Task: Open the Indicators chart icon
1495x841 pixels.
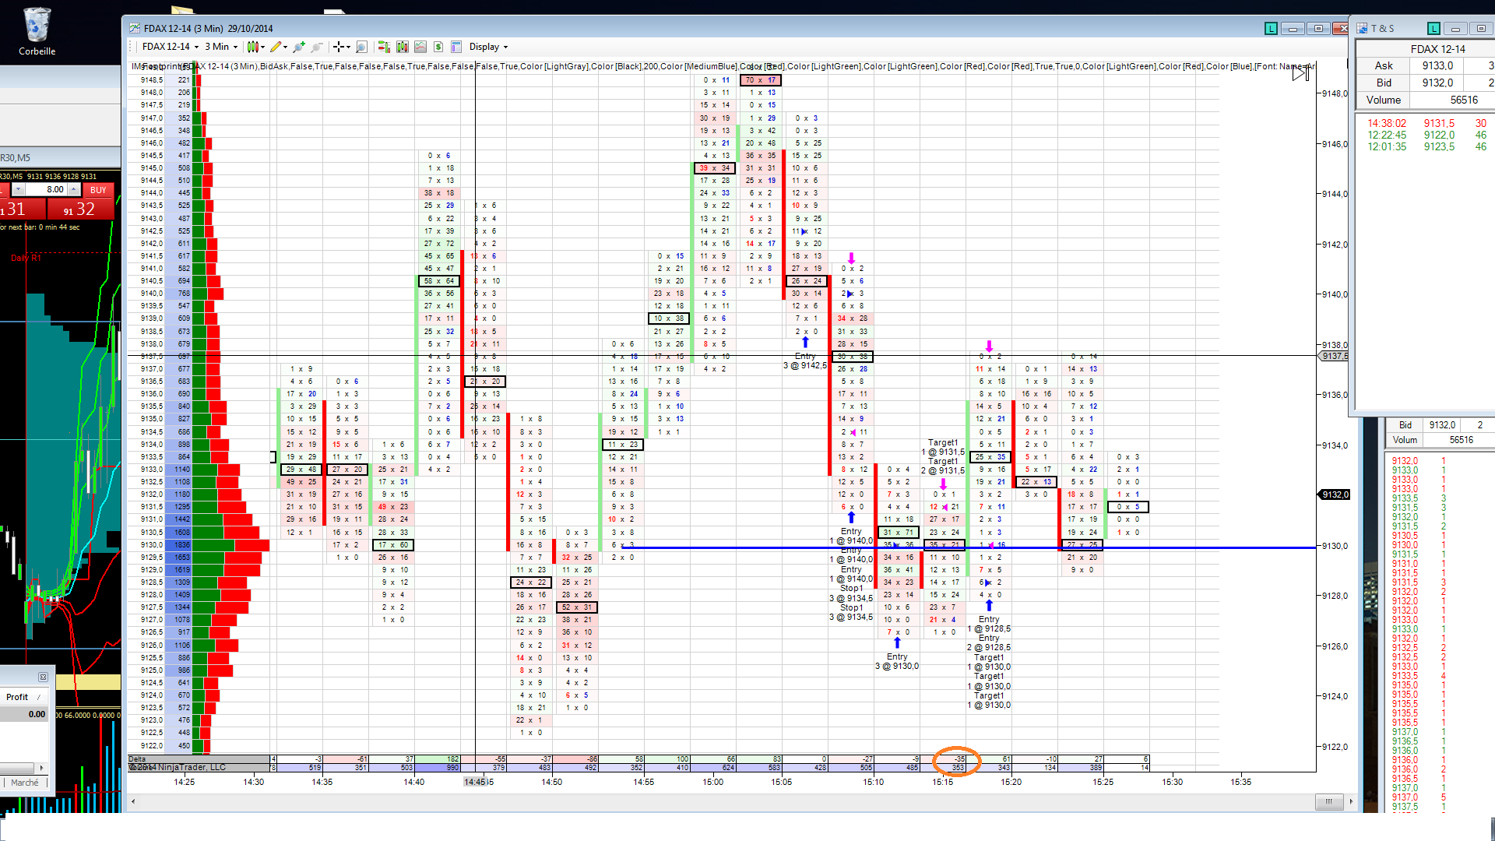Action: pyautogui.click(x=420, y=47)
